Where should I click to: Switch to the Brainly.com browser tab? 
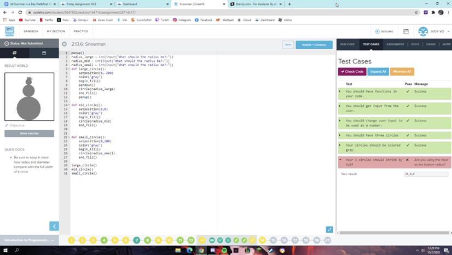click(x=256, y=4)
